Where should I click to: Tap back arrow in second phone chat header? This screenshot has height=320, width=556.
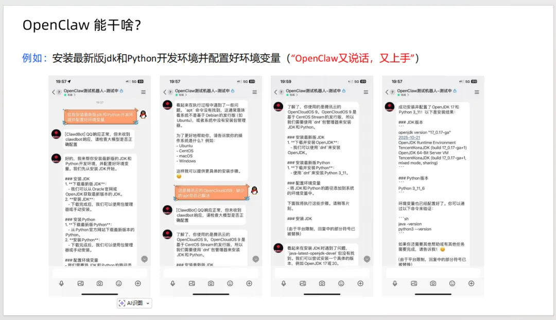coord(165,92)
